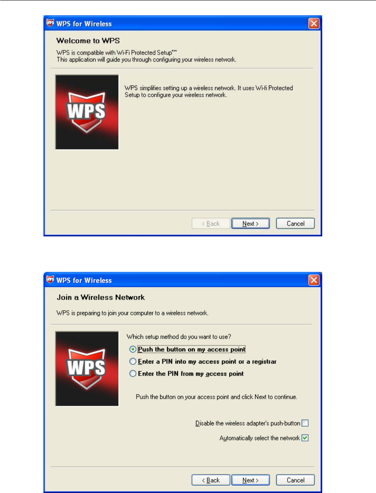Click the WPS shield icon in Join Network title bar
The height and width of the screenshot is (493, 376).
50,280
